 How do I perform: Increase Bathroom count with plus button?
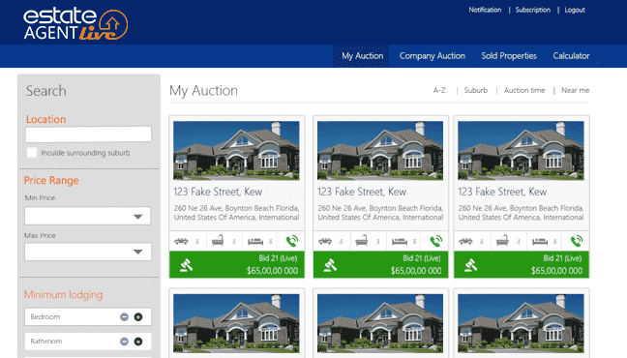click(x=138, y=342)
